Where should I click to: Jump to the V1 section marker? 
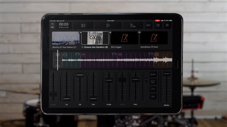(83, 54)
